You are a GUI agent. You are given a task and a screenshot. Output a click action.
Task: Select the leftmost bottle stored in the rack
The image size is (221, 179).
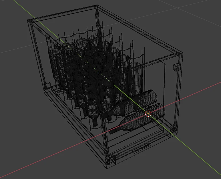click(x=54, y=64)
